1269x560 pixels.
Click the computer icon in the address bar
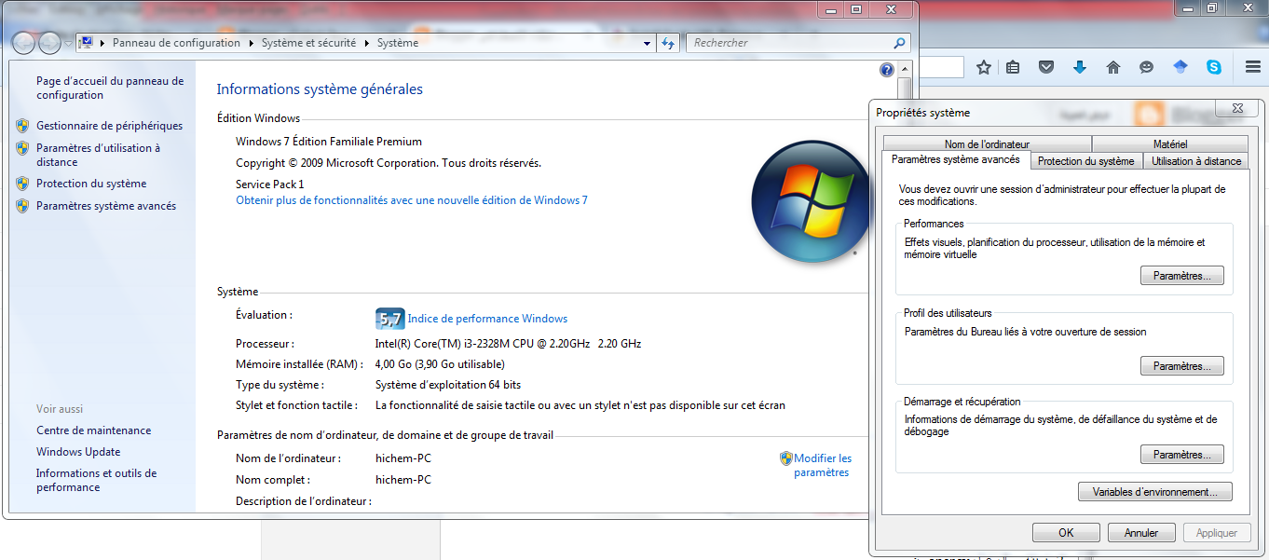pyautogui.click(x=87, y=43)
